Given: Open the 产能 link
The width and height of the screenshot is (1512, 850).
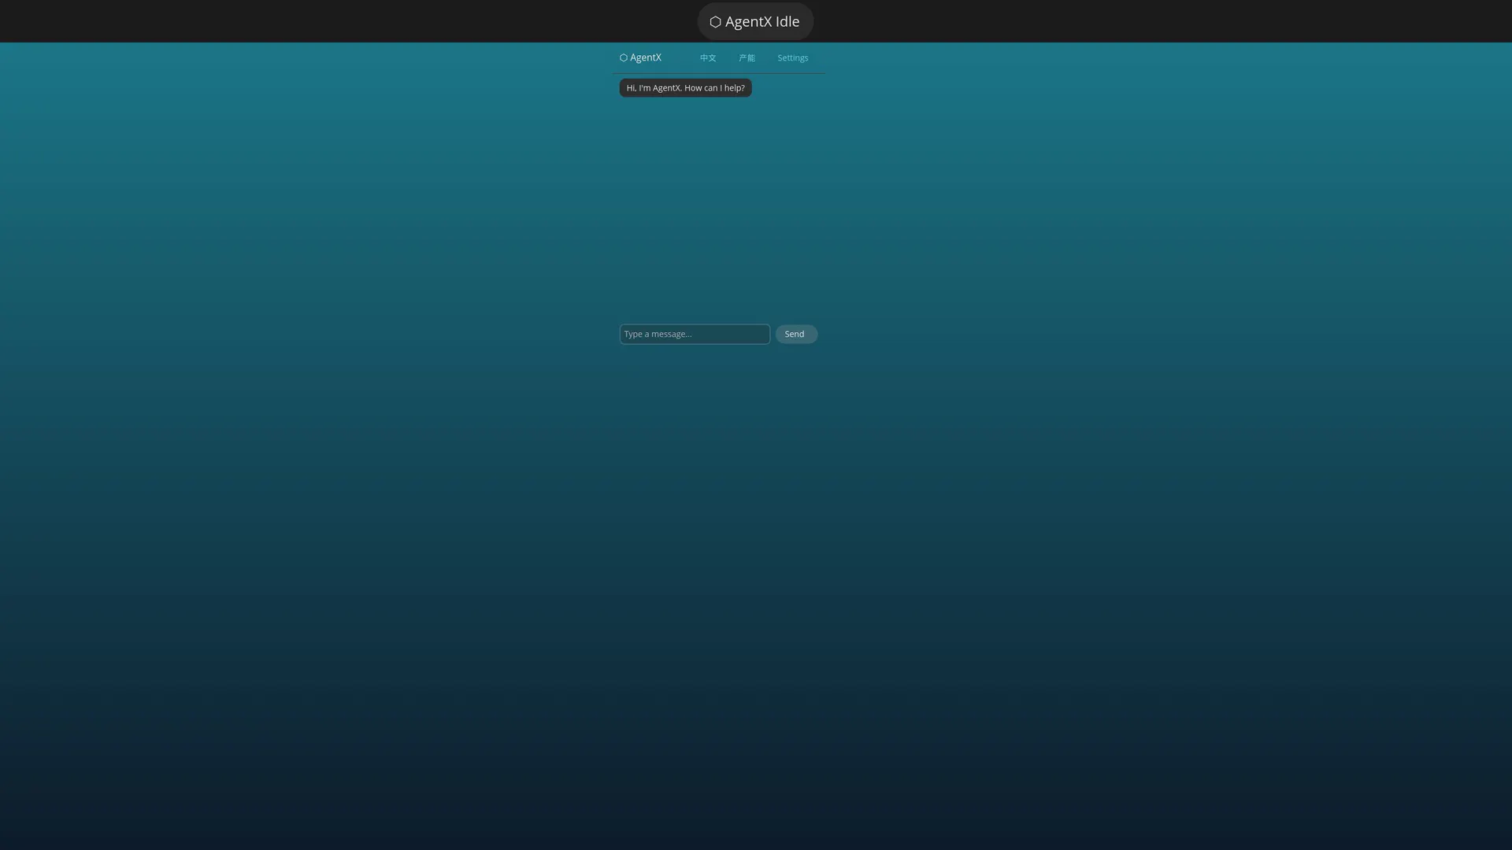Looking at the screenshot, I should pyautogui.click(x=747, y=58).
